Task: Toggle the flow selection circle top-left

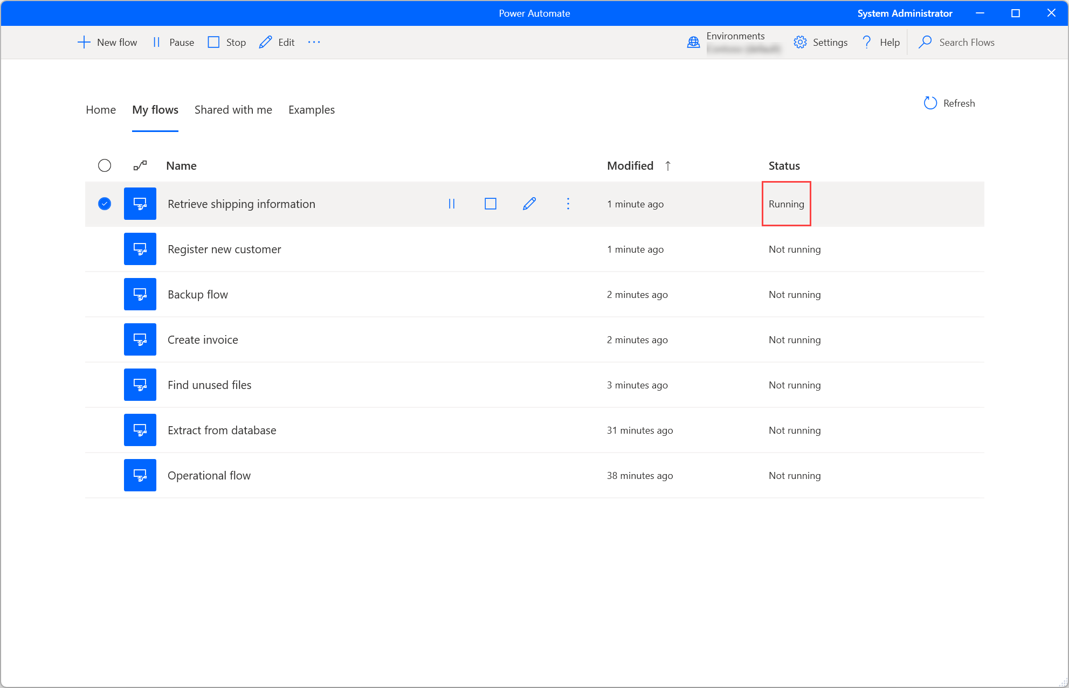Action: [x=105, y=165]
